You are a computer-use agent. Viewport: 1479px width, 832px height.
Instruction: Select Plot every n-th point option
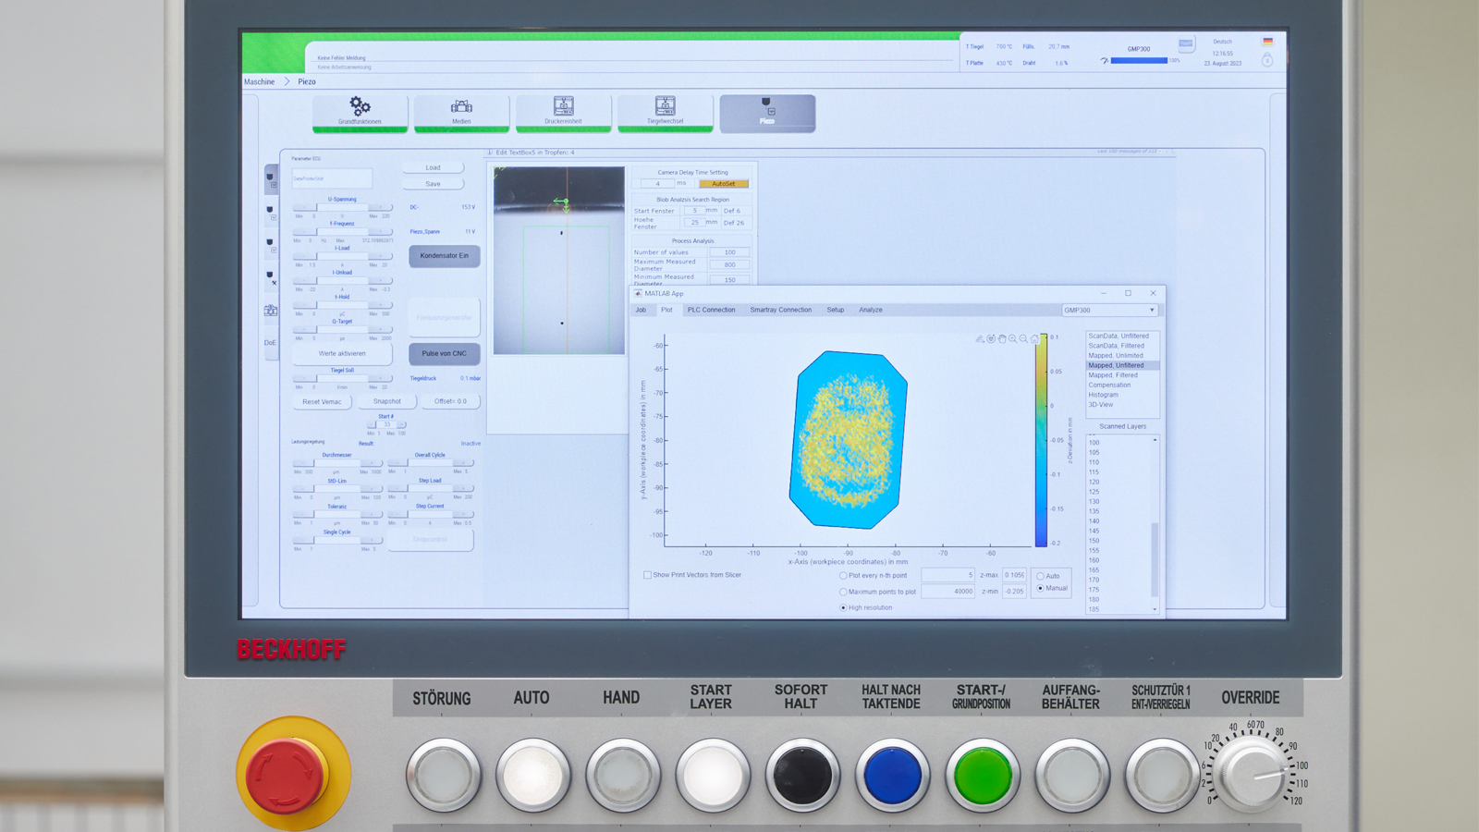click(x=843, y=576)
